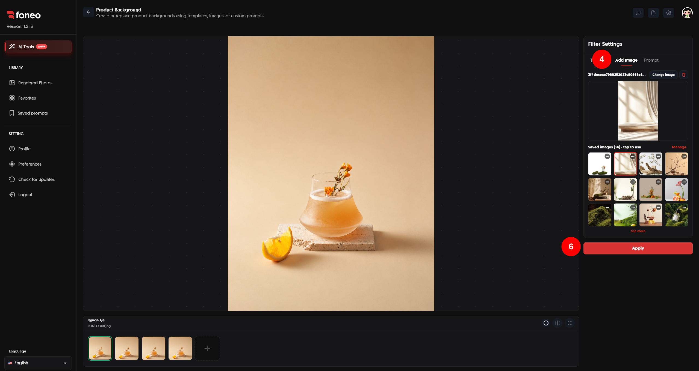Switch to the Add Image tab

626,60
